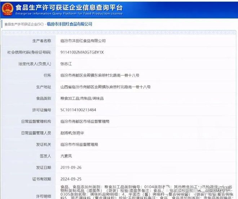The height and width of the screenshot is (199, 238).
Task: Select supervisors value 赵扬帆;张艳华
Action: (72, 133)
